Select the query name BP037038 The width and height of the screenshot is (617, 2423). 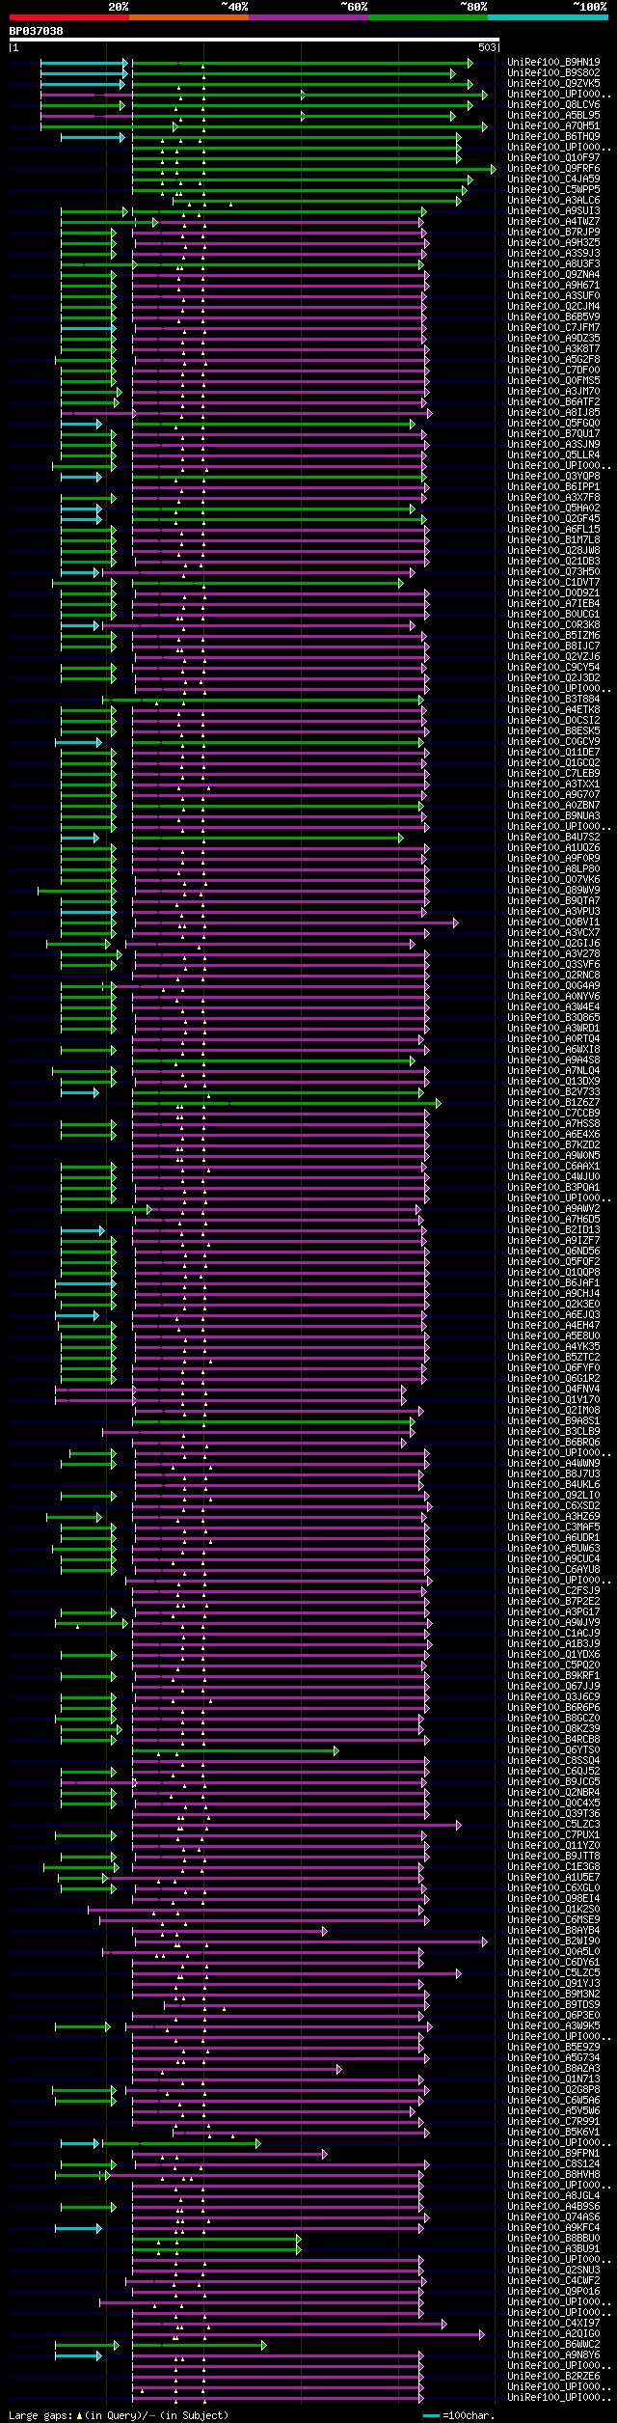(x=37, y=31)
